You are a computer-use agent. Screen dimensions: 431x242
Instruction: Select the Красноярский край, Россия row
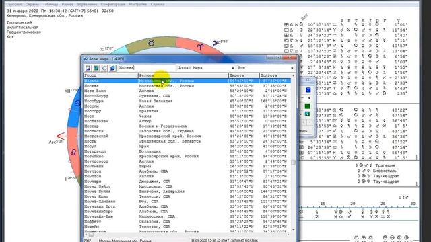pyautogui.click(x=187, y=156)
